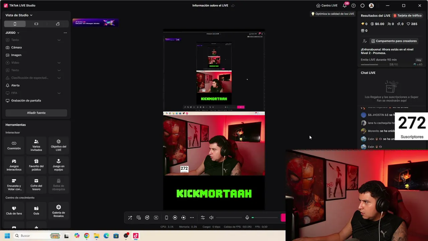Click the Morenito chat message
Screen dimensions: 428x241
(x=378, y=131)
